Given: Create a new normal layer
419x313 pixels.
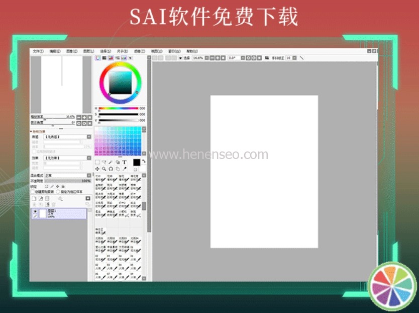Looking at the screenshot, I should point(34,198).
